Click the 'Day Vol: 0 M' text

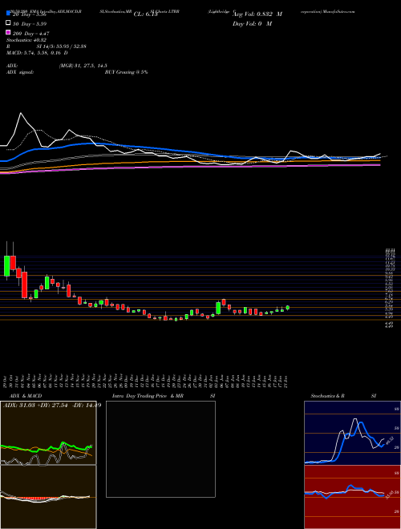(x=252, y=23)
